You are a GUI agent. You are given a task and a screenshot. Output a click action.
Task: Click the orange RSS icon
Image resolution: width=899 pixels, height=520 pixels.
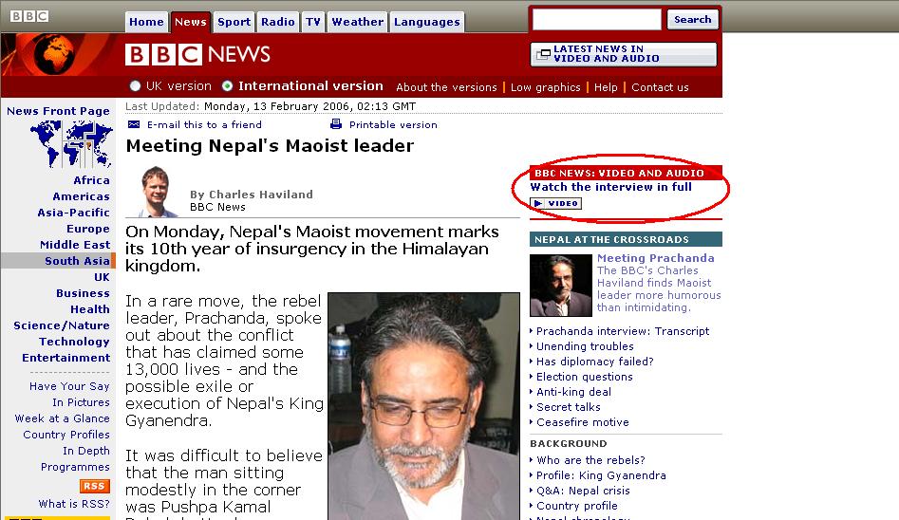[x=94, y=486]
